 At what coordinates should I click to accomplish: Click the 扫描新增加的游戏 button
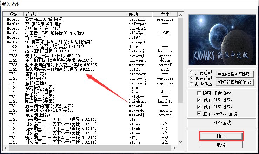[234, 82]
